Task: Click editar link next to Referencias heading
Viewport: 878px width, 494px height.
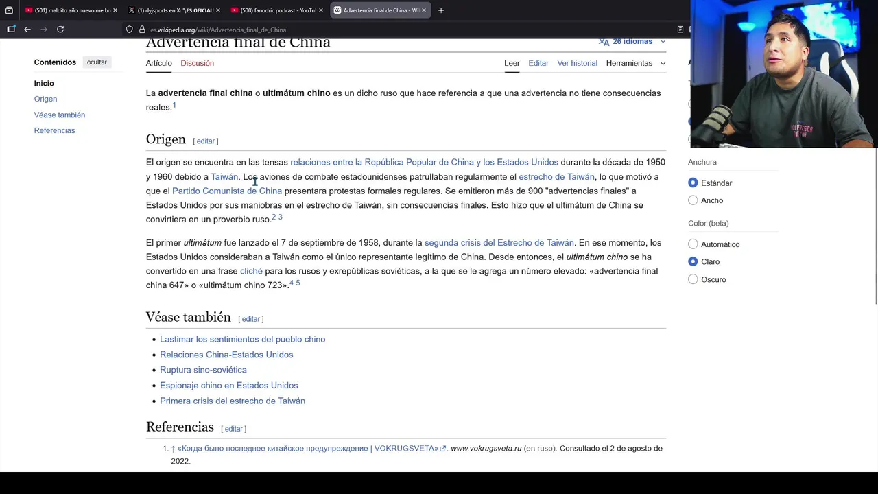Action: point(233,429)
